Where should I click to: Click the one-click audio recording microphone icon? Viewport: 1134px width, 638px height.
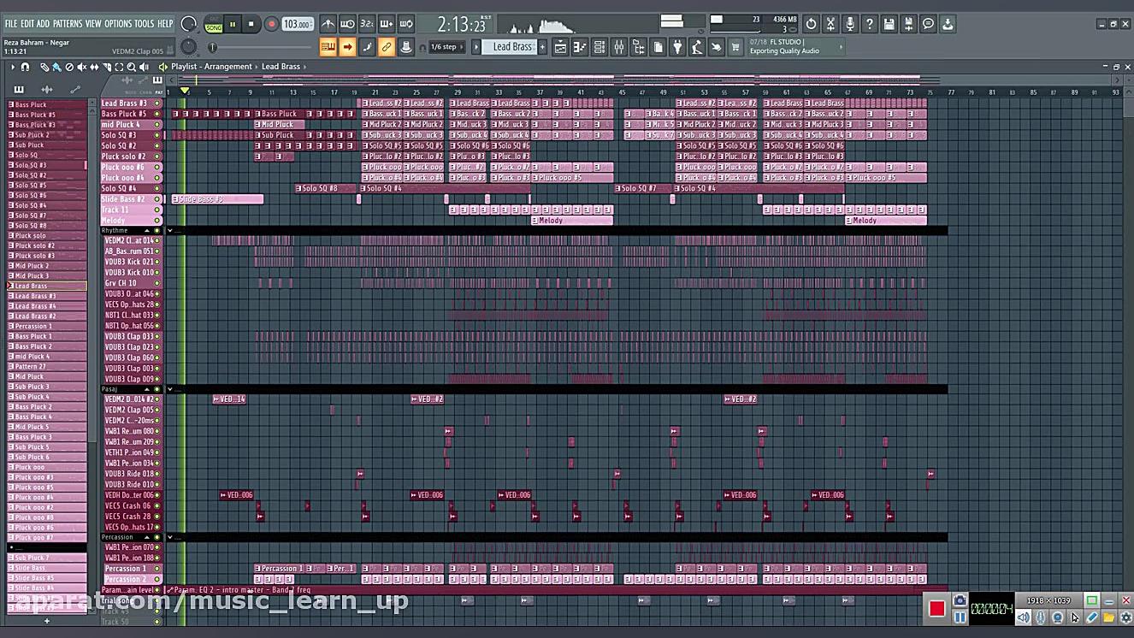850,24
